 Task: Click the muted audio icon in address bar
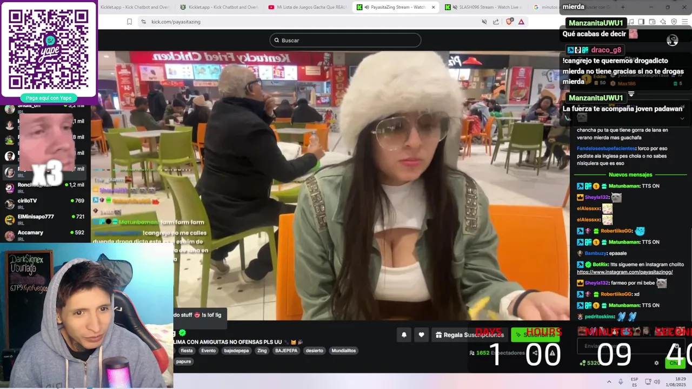[484, 22]
